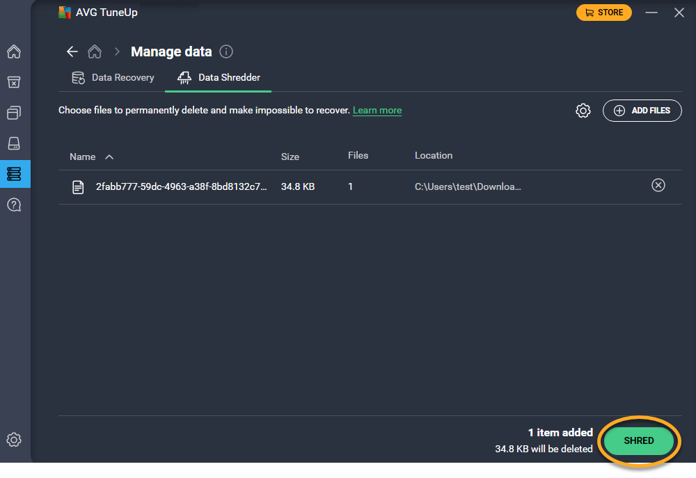Select the Data Shredder tab

tap(219, 78)
